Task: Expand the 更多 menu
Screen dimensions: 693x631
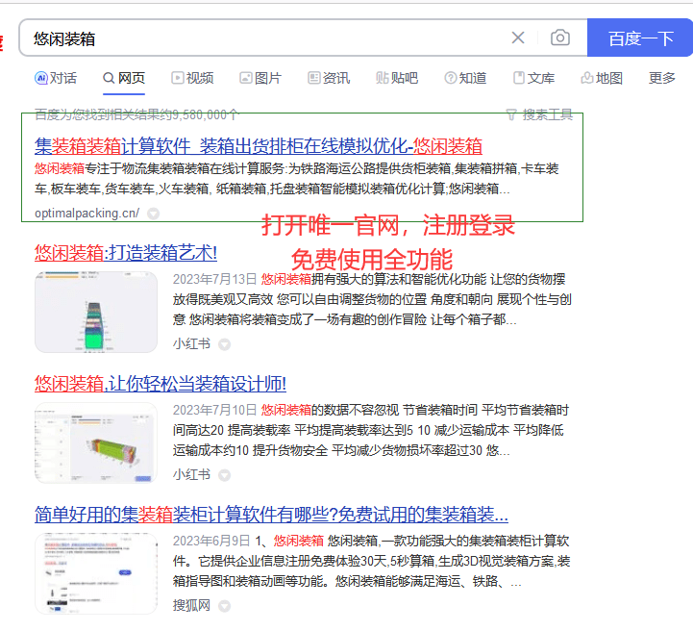Action: (x=661, y=78)
